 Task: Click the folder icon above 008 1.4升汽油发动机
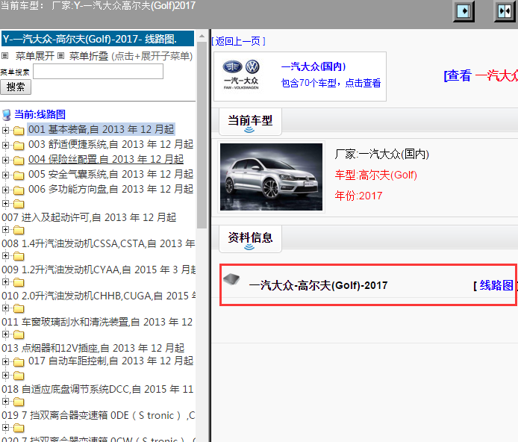point(19,230)
